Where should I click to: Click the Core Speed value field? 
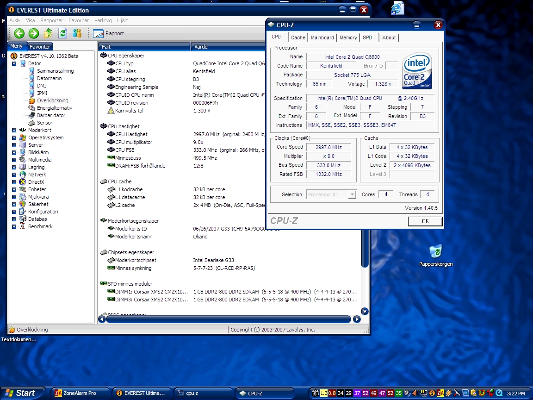pyautogui.click(x=328, y=147)
